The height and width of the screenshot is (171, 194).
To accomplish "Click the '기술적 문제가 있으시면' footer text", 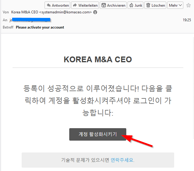I will tap(85, 160).
